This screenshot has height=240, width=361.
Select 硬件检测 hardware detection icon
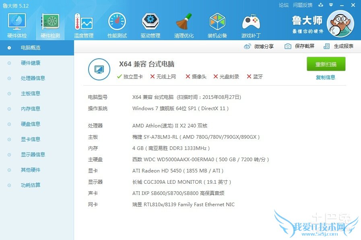tap(50, 22)
